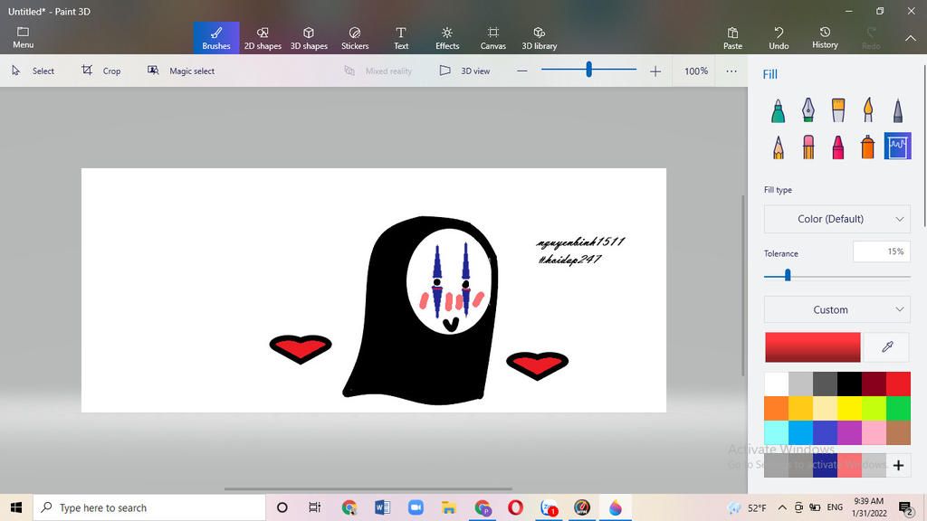Select the Spray can tool

pyautogui.click(x=868, y=147)
